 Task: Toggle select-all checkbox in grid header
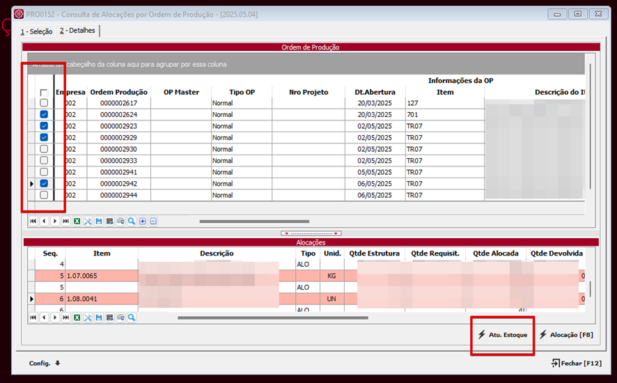point(44,93)
